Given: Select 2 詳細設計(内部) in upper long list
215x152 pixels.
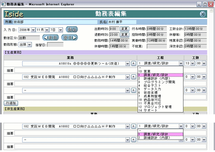Looking at the screenshot, I should [x=161, y=78].
